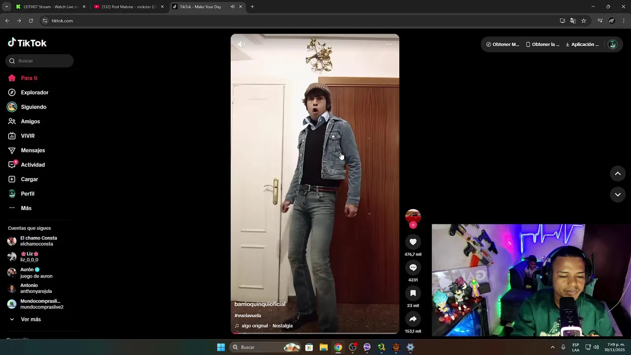
Task: Open the profile avatar at top right
Action: pos(613,44)
